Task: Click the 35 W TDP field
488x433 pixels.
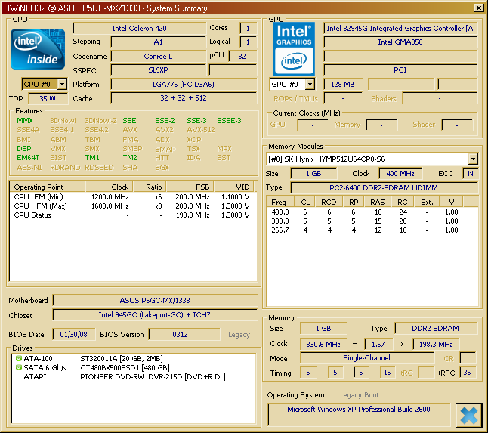Action: pos(48,99)
